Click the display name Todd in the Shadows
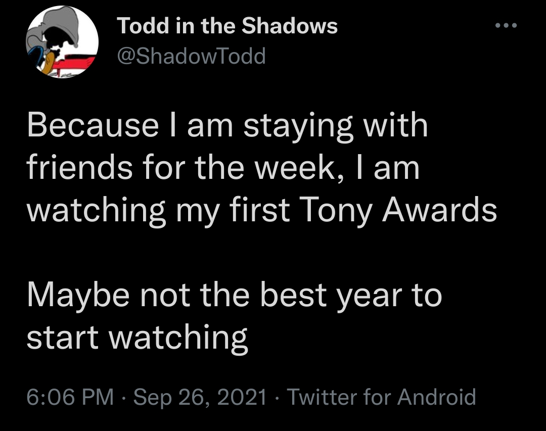 click(x=227, y=26)
